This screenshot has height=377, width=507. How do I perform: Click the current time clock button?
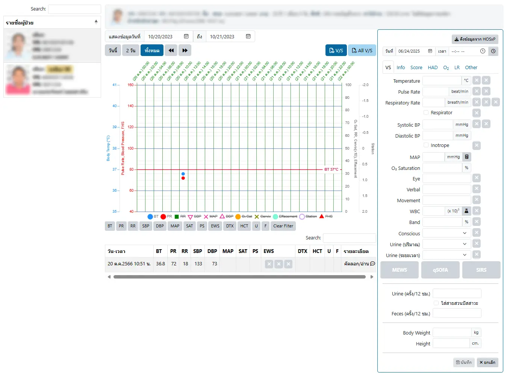493,51
